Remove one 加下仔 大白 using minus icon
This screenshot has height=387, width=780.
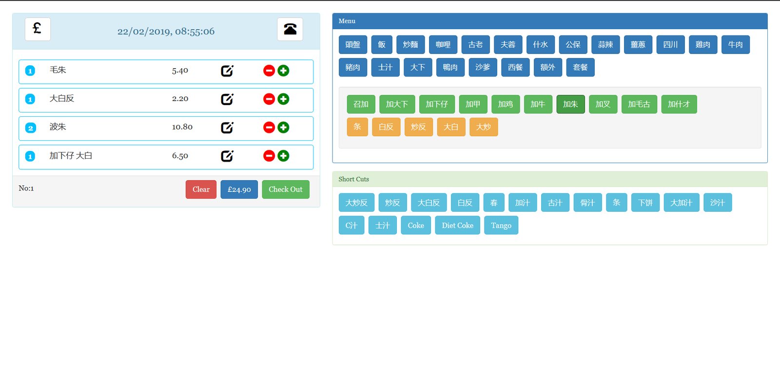tap(269, 156)
